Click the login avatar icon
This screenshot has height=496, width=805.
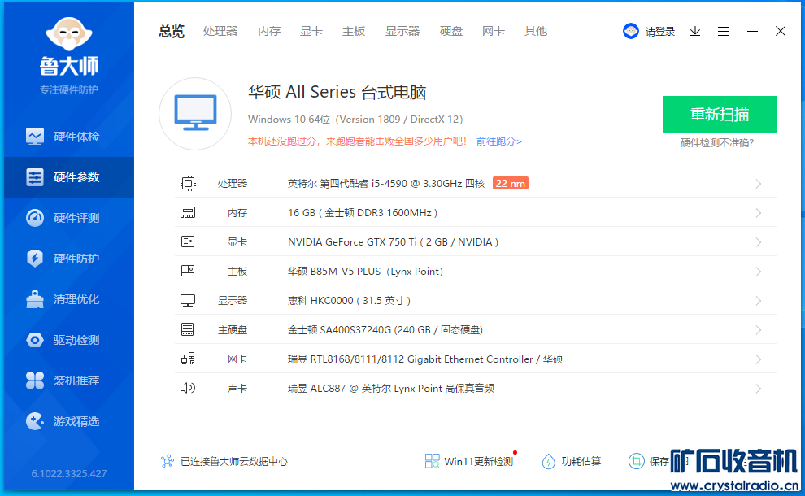[x=630, y=32]
